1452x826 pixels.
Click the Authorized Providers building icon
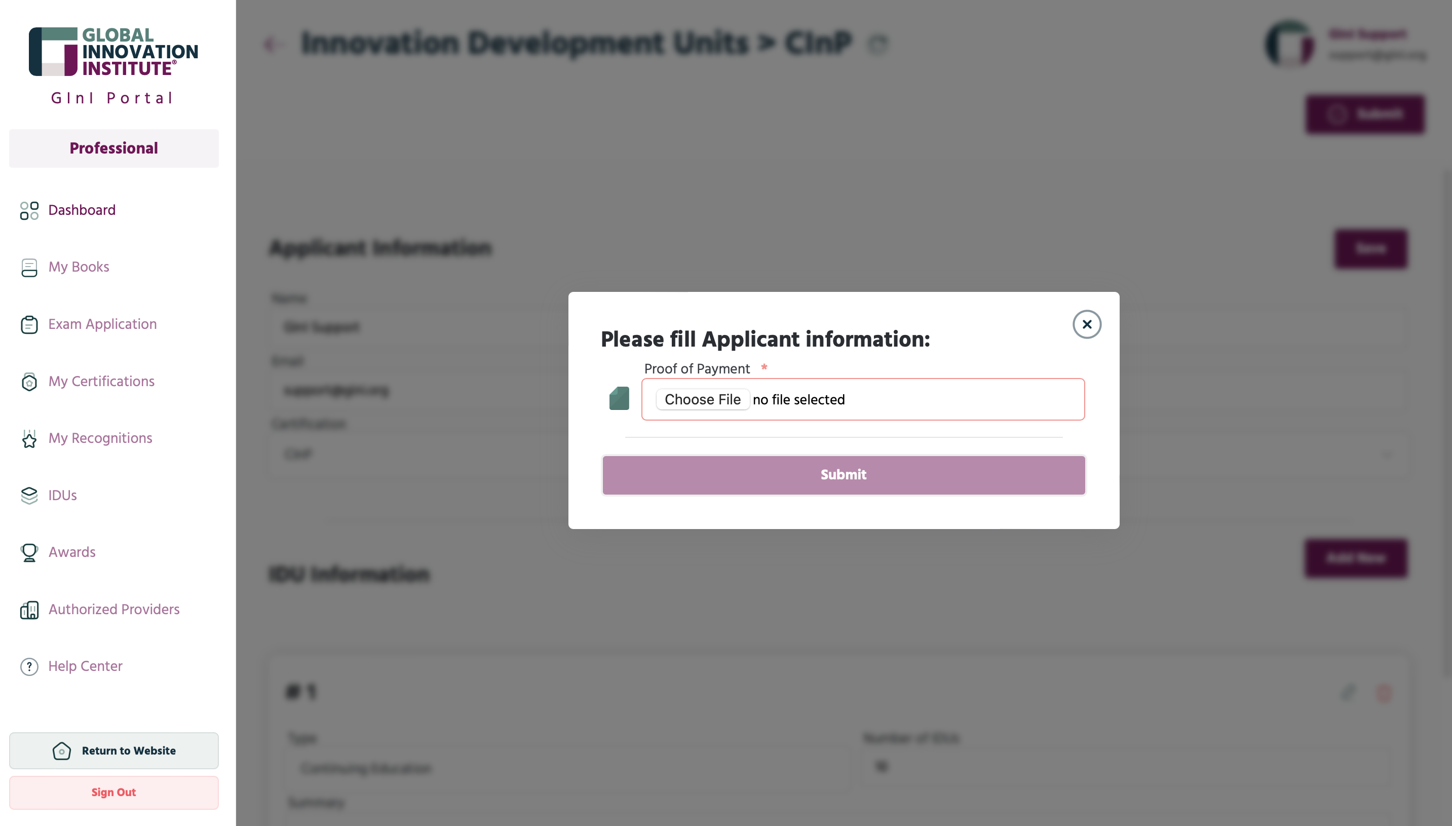[29, 610]
